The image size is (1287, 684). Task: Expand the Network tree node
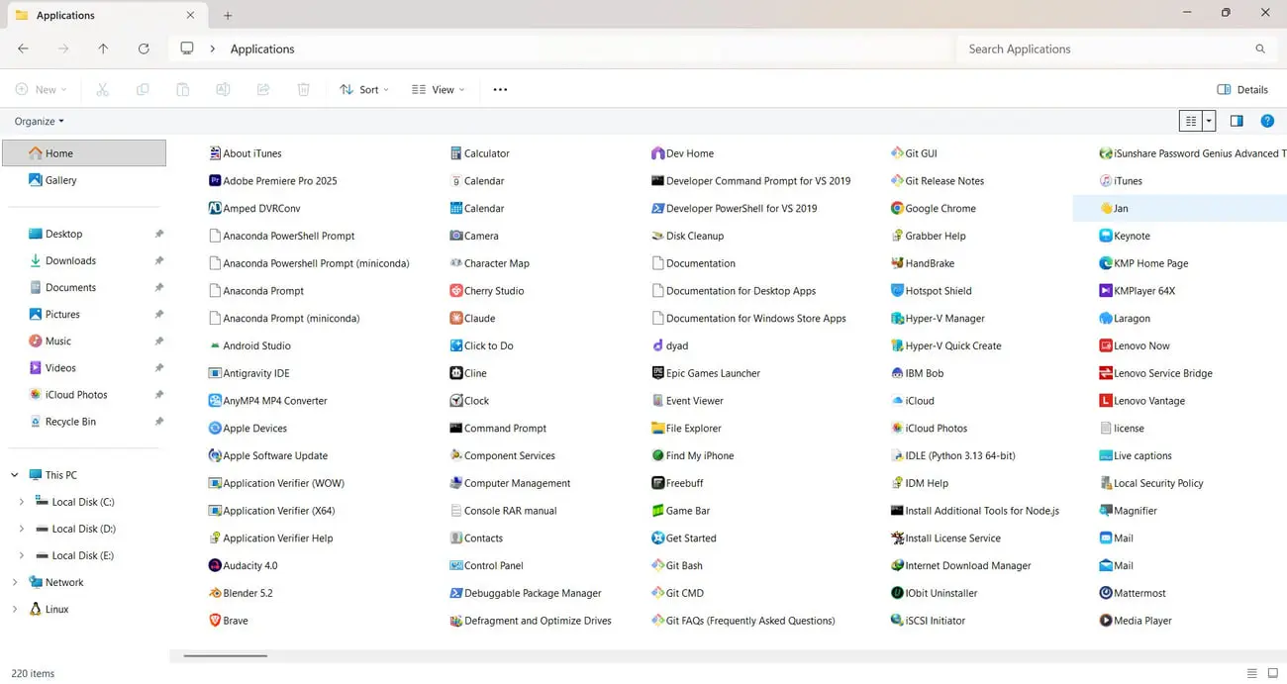pyautogui.click(x=15, y=583)
